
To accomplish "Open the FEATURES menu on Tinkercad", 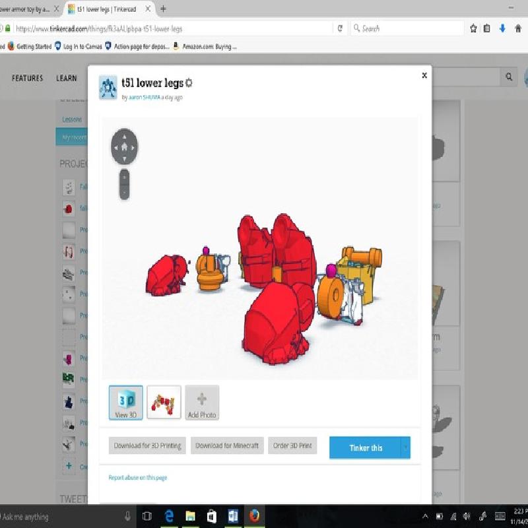I will coord(28,79).
